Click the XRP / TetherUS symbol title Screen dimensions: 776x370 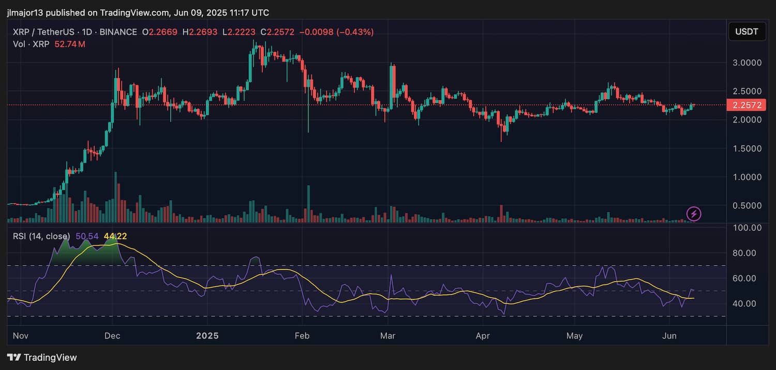pyautogui.click(x=45, y=32)
